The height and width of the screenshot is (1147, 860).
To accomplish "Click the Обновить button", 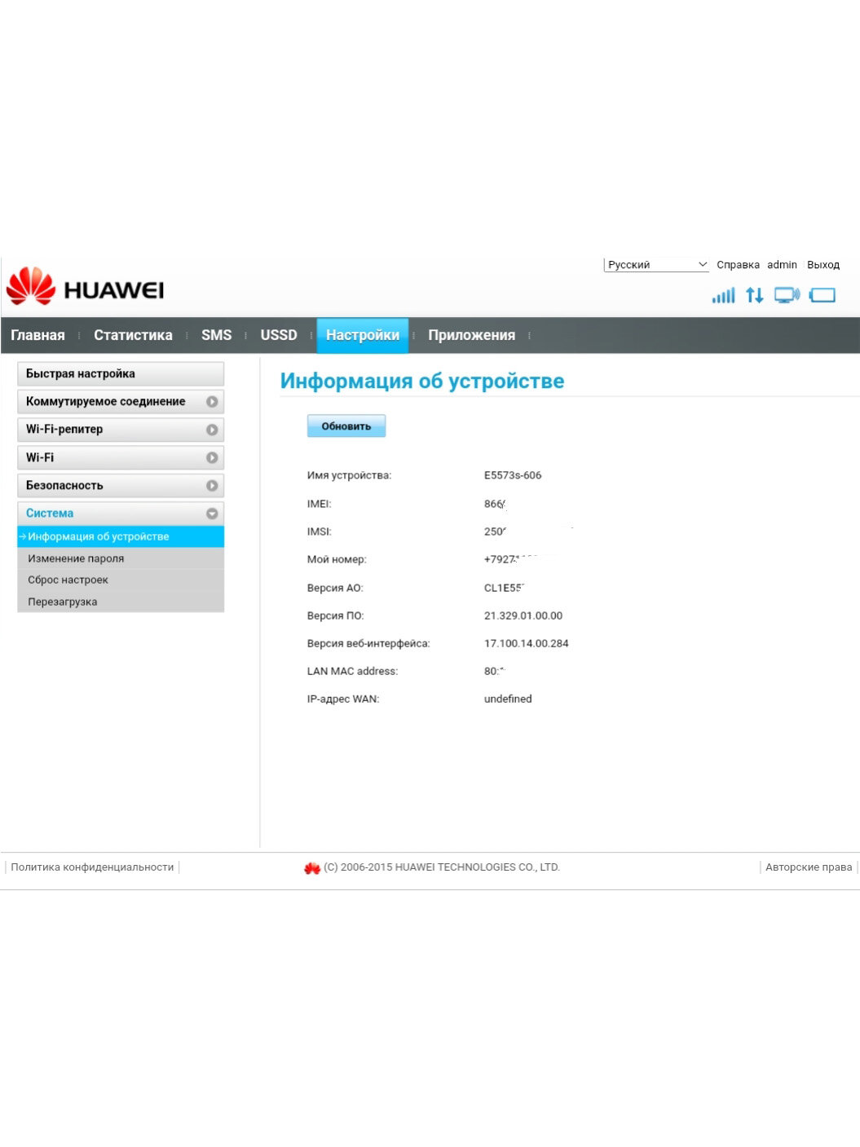I will [x=346, y=426].
